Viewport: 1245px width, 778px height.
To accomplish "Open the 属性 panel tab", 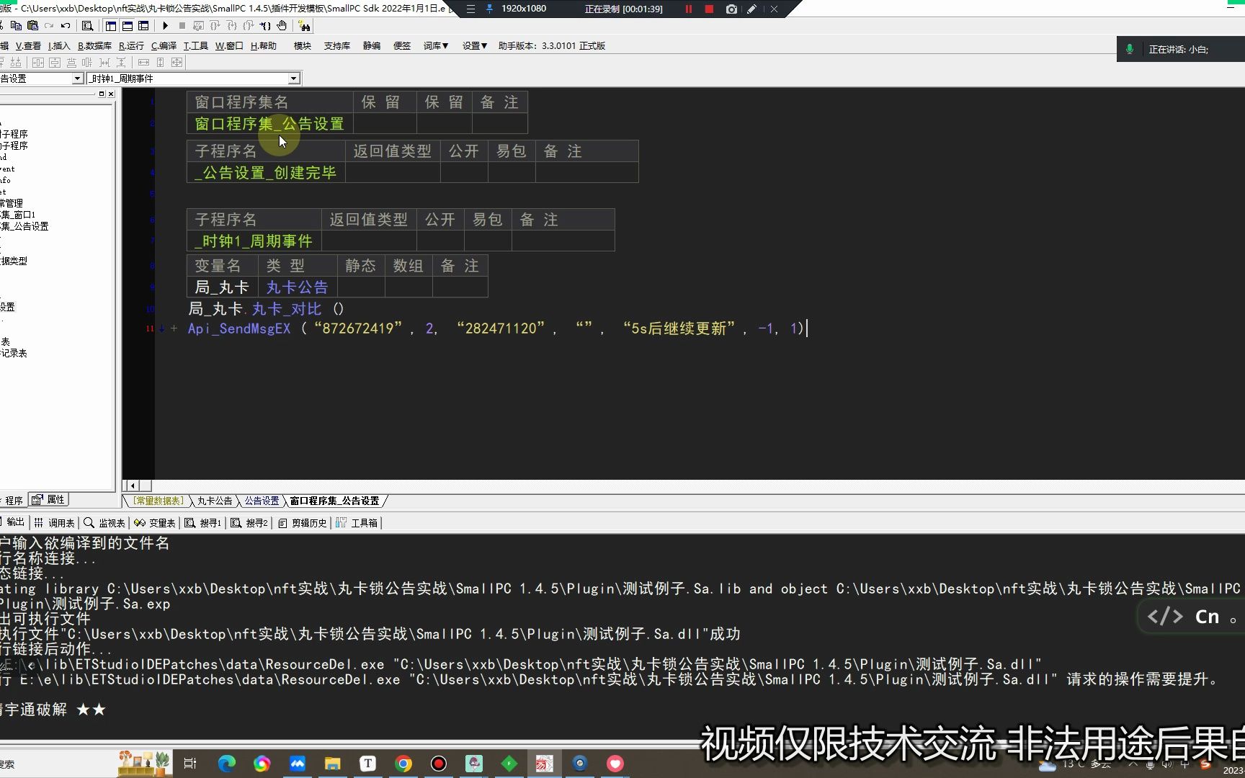I will (49, 499).
